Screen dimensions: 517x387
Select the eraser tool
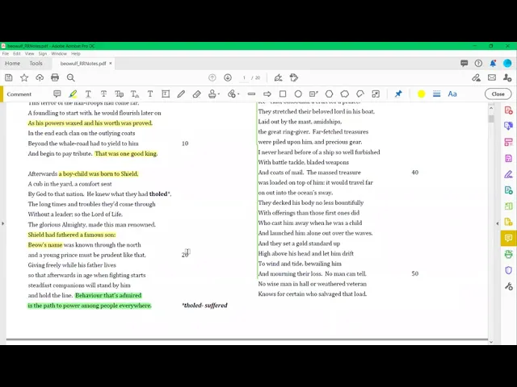[x=196, y=94]
